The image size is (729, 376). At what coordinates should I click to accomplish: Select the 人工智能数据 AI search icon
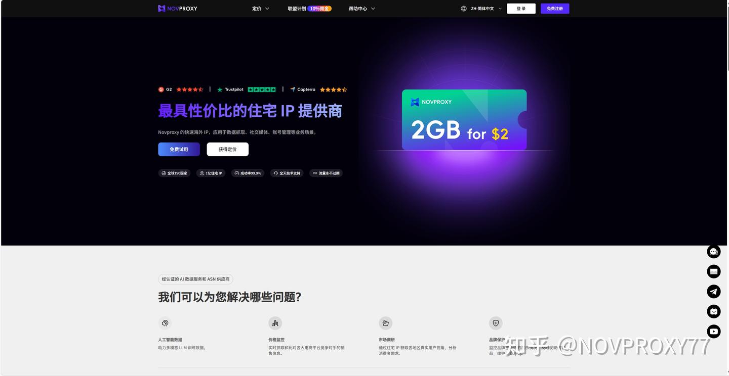coord(165,323)
